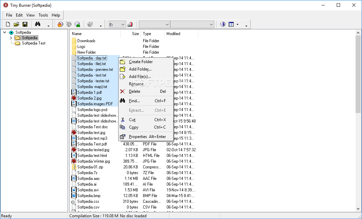Open the View menu

click(30, 15)
